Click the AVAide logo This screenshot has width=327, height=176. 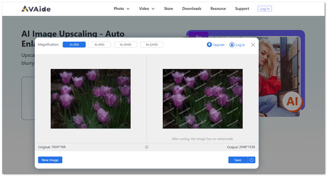36,9
